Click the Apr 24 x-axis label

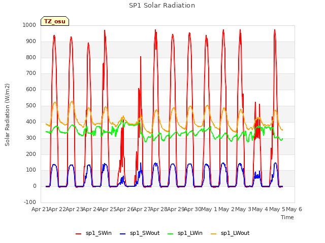(91, 209)
